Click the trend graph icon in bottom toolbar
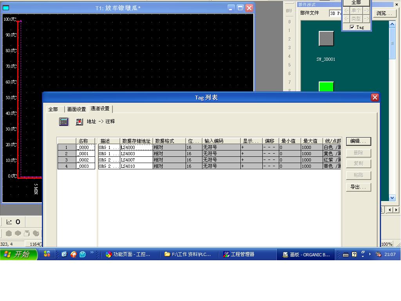 pos(9,222)
